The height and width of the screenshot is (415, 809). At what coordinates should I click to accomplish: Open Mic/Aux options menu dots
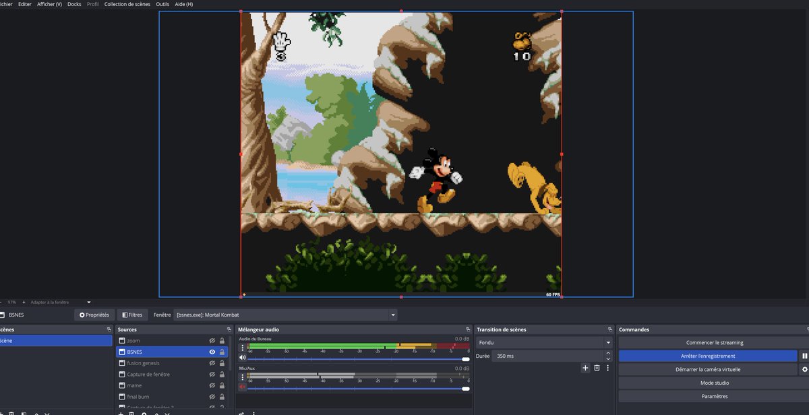pos(243,377)
